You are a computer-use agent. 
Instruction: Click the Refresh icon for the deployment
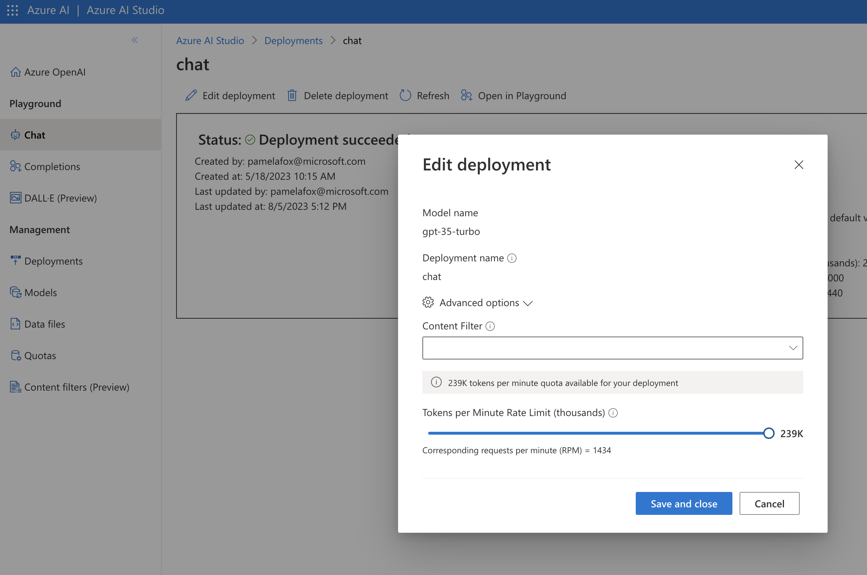(x=406, y=95)
